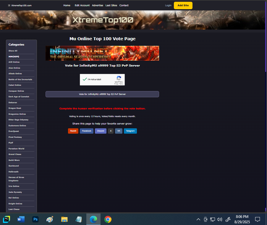Viewport: 267px width, 225px height.
Task: Click the XtremeTop100 header banner
Action: (133, 20)
